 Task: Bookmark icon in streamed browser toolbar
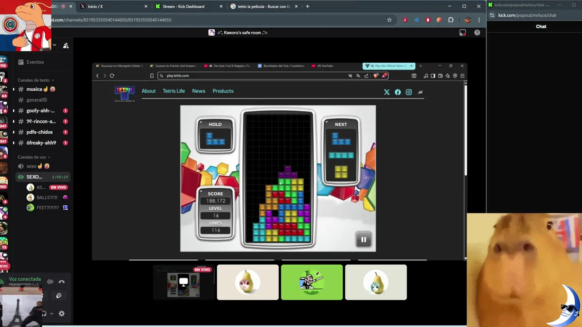pyautogui.click(x=152, y=76)
